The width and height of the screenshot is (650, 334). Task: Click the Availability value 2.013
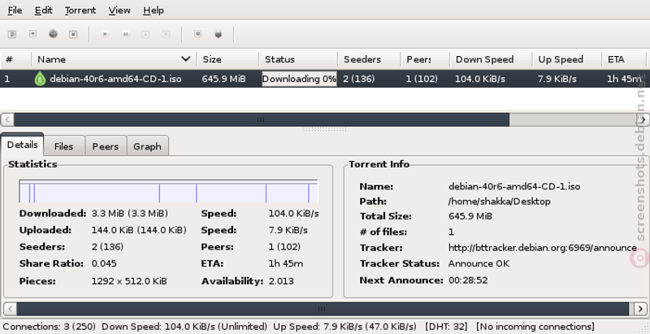(281, 281)
